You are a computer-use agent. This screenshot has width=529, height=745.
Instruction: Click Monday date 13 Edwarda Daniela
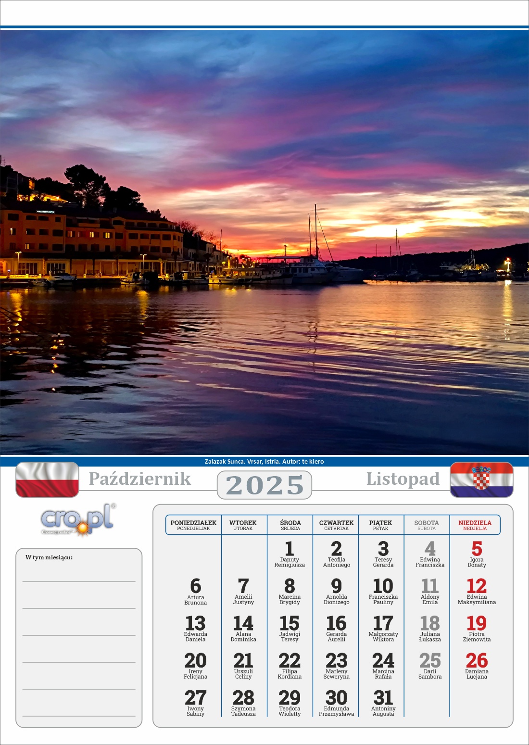point(195,629)
